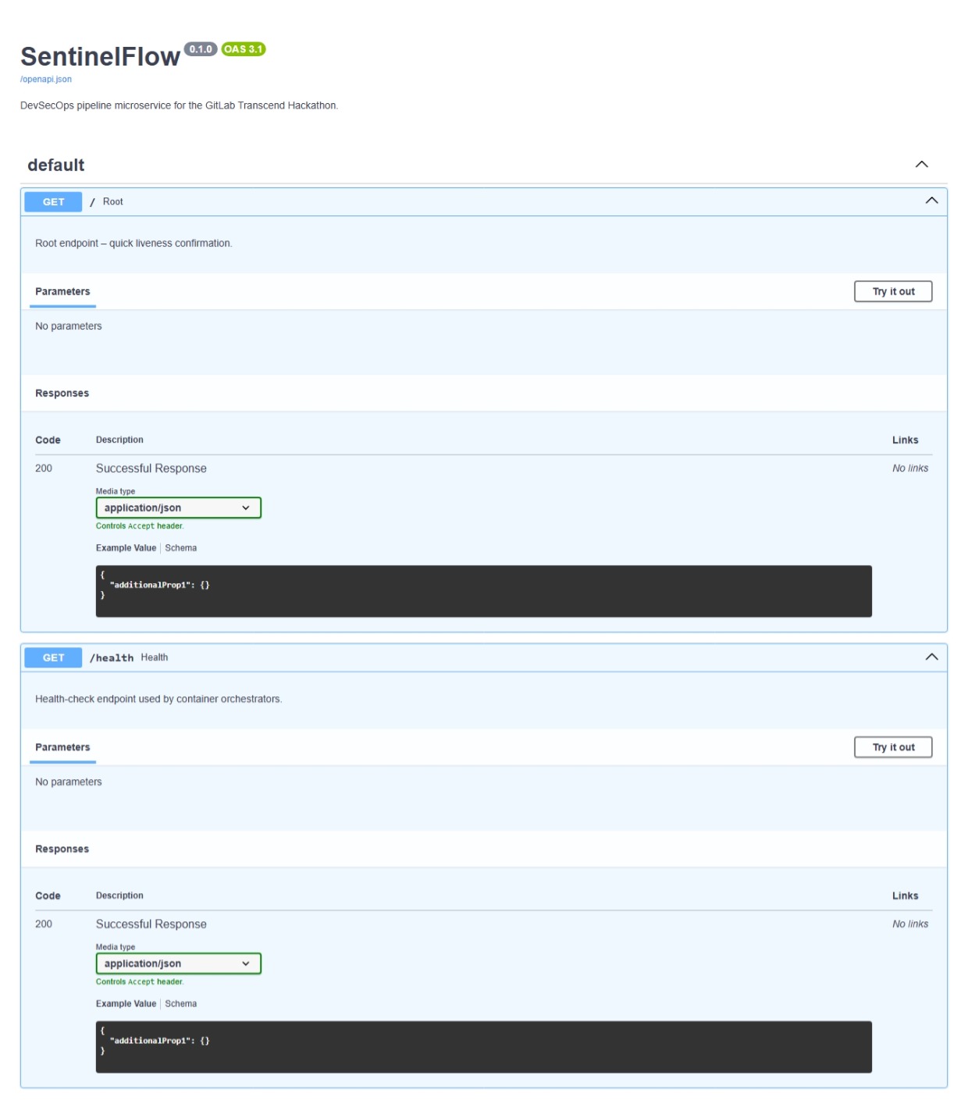Select the Parameters tab in Health endpoint
The height and width of the screenshot is (1104, 968).
click(x=62, y=747)
